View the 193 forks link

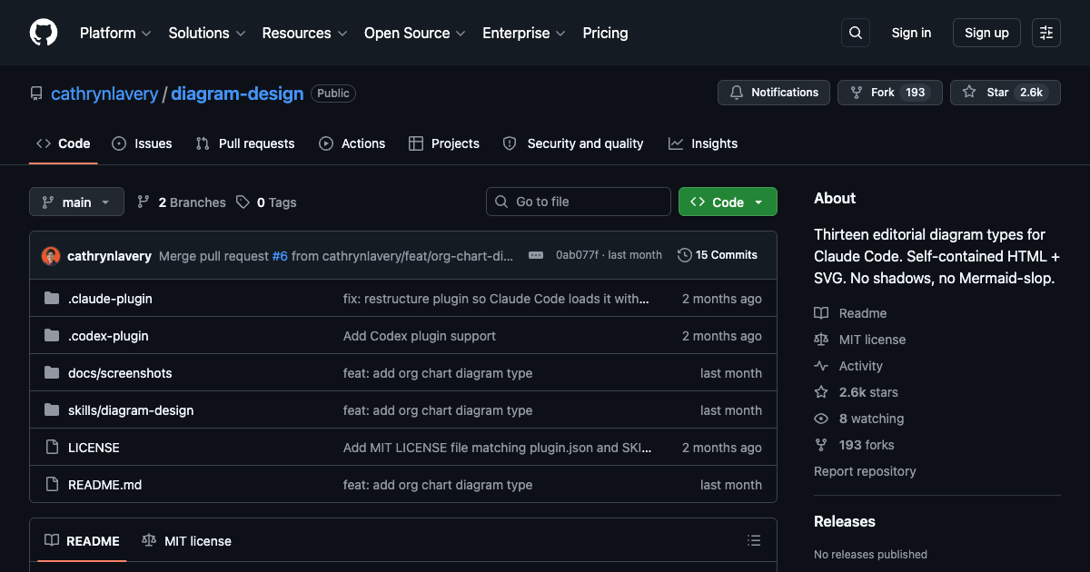(x=855, y=445)
